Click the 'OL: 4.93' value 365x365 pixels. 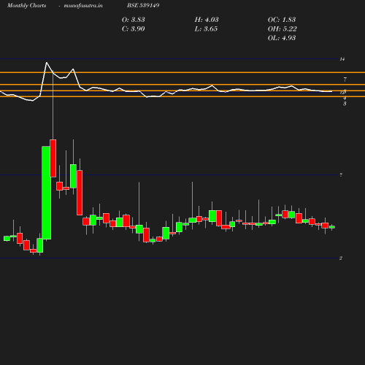pos(282,38)
